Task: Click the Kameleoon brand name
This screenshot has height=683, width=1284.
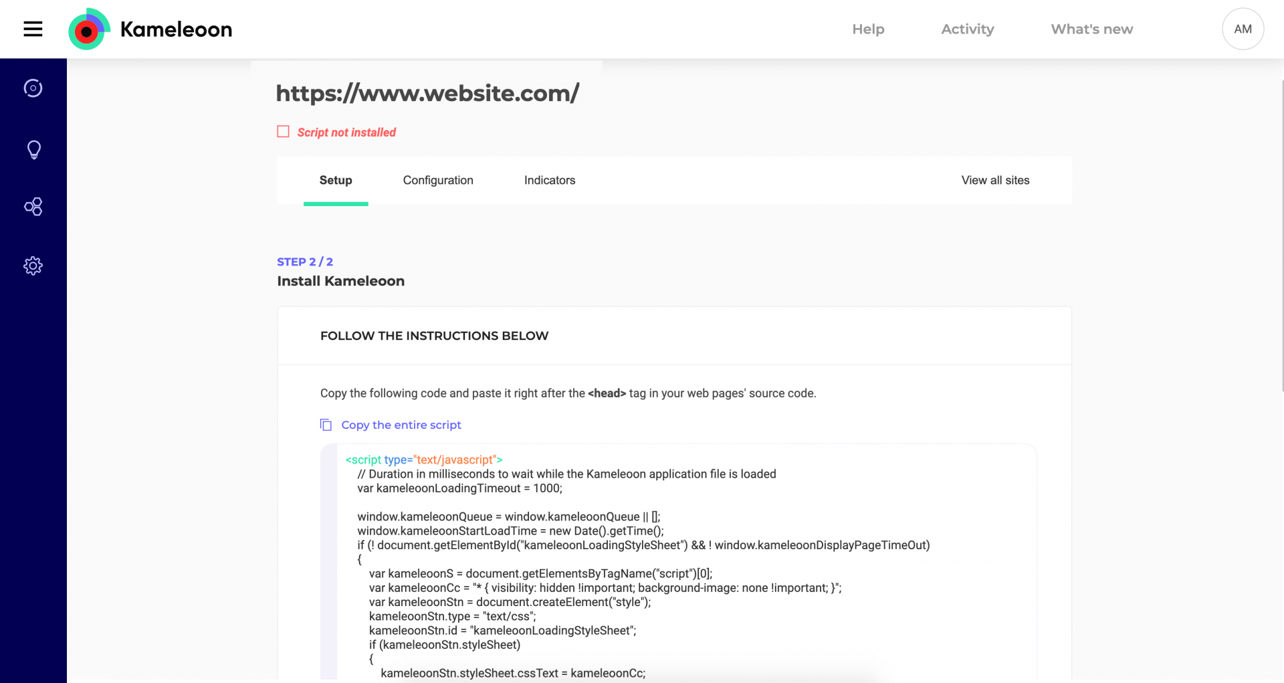Action: click(177, 29)
